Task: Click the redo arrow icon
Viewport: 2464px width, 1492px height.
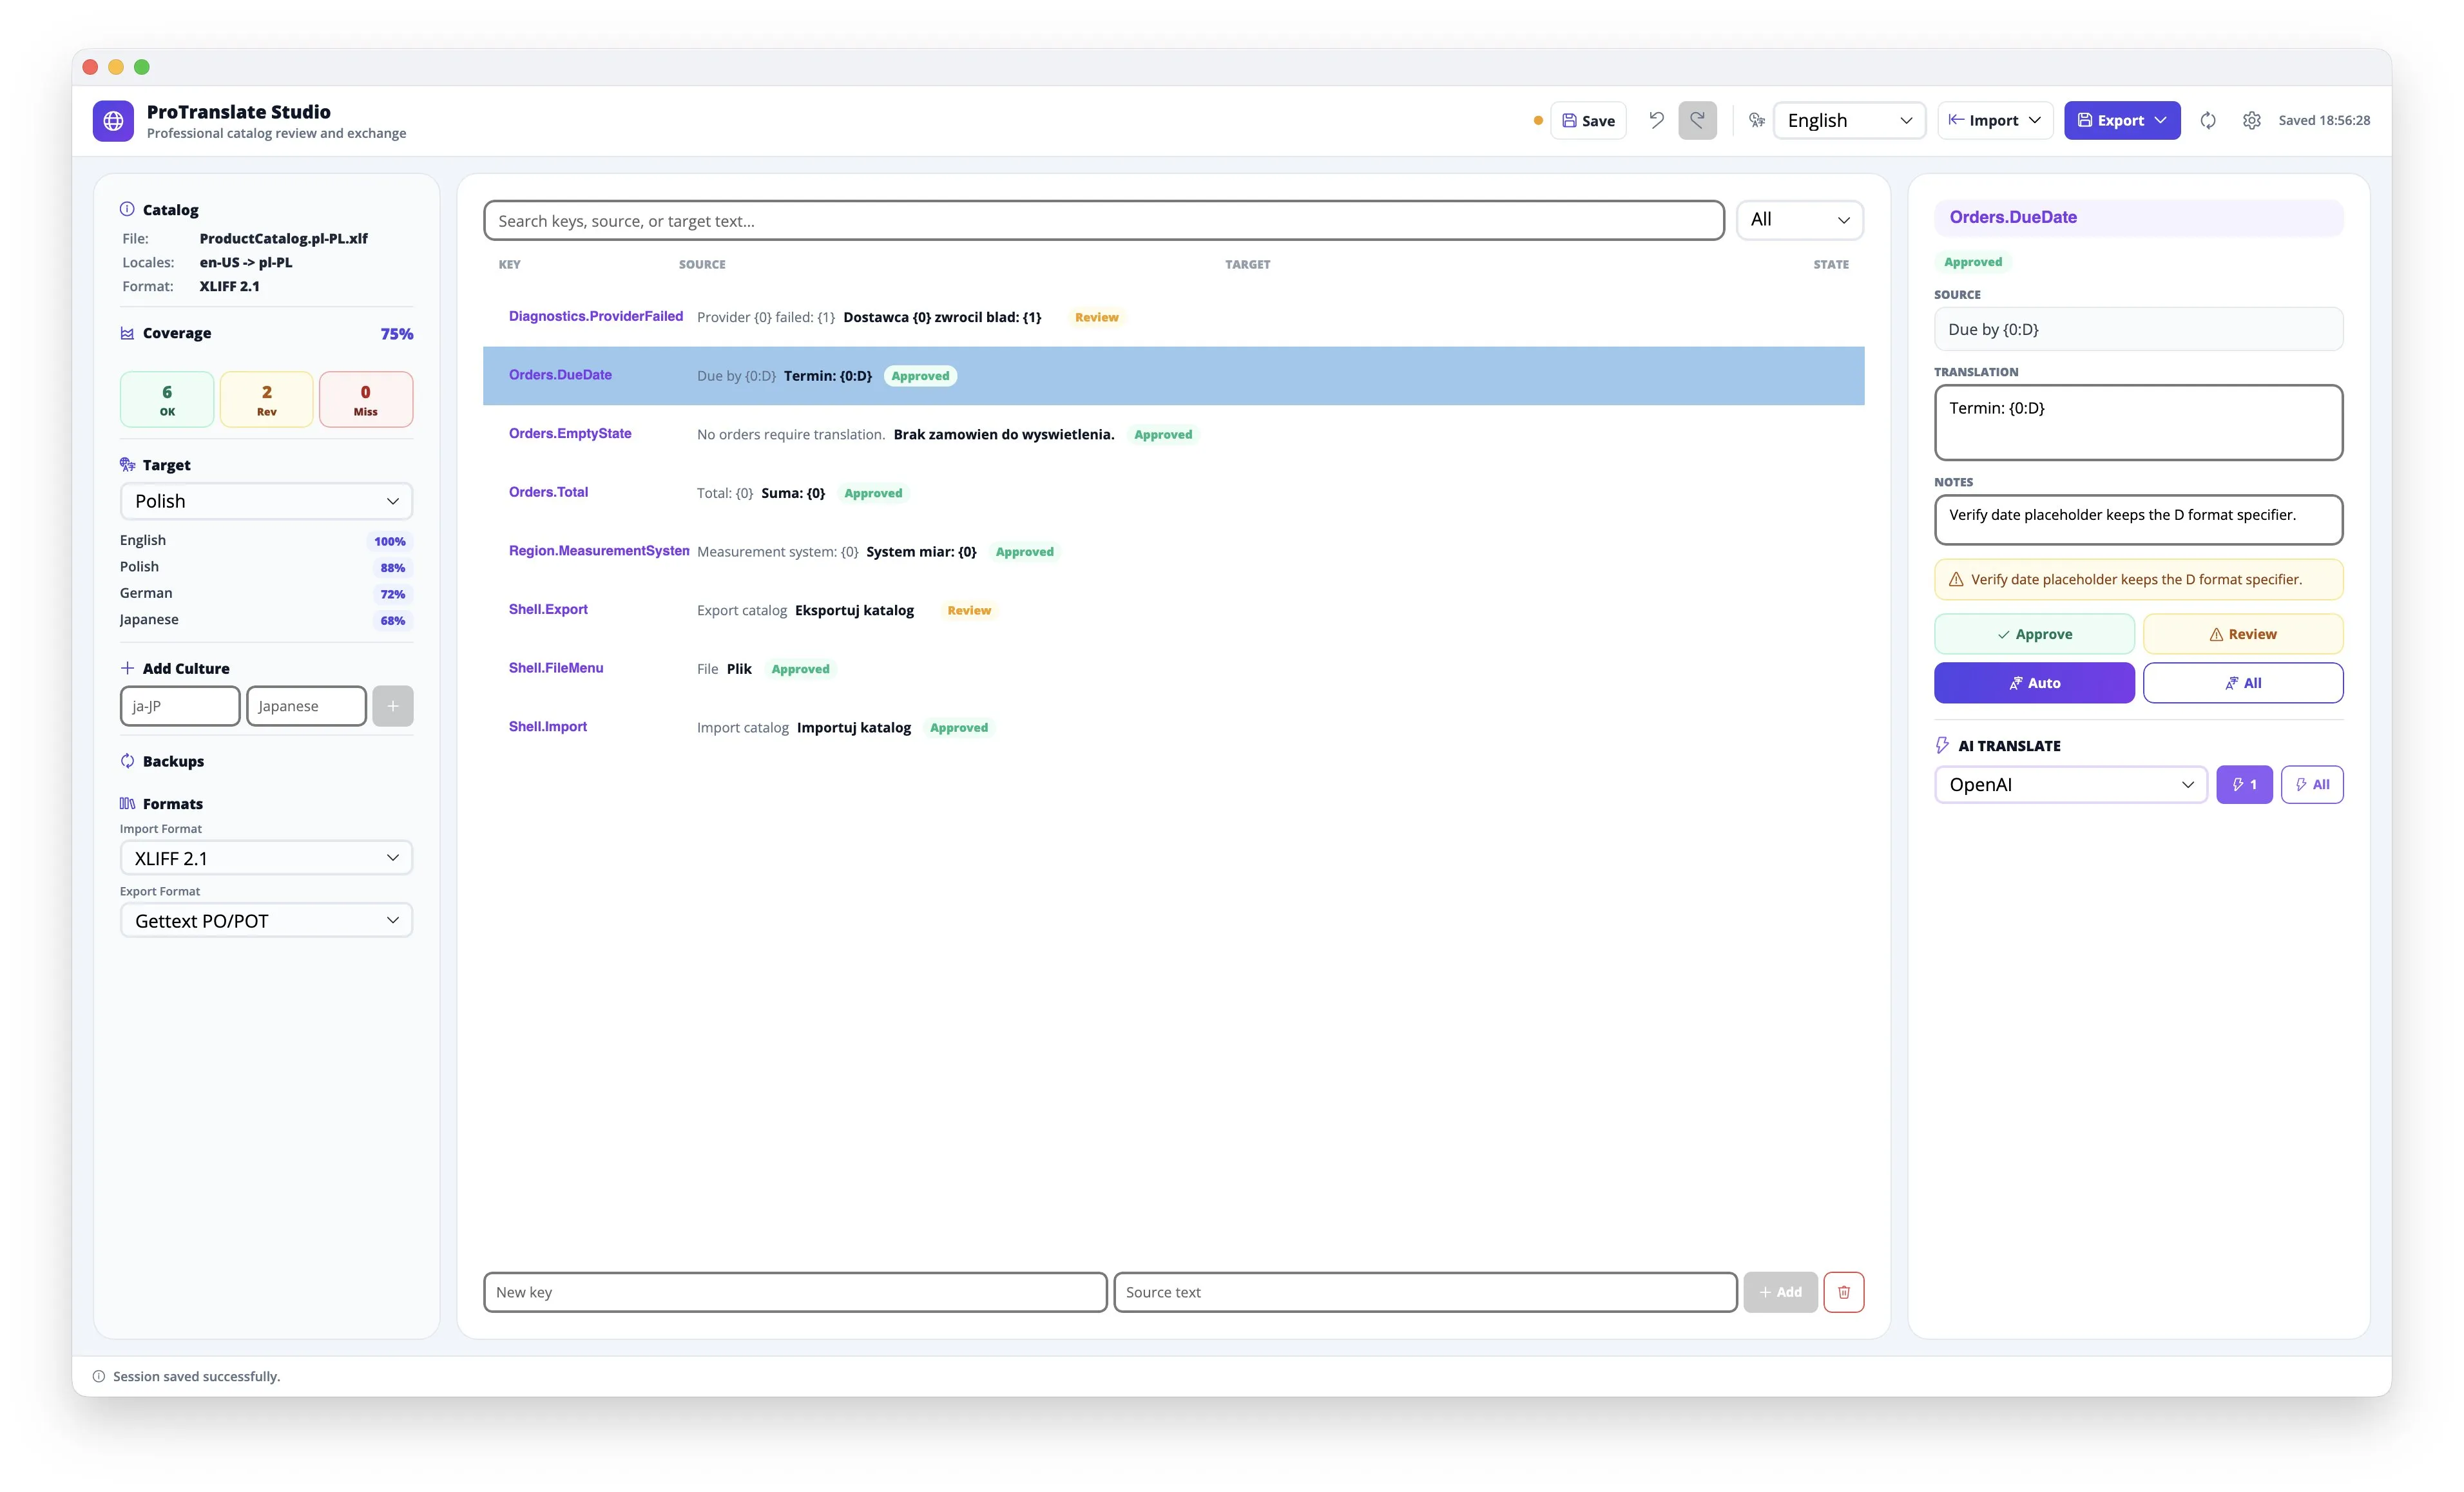Action: tap(1697, 120)
